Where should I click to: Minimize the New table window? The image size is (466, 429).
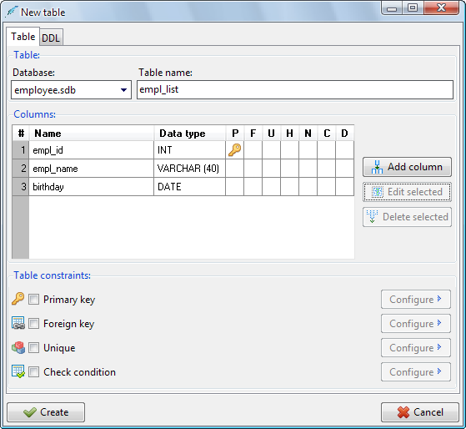[392, 8]
